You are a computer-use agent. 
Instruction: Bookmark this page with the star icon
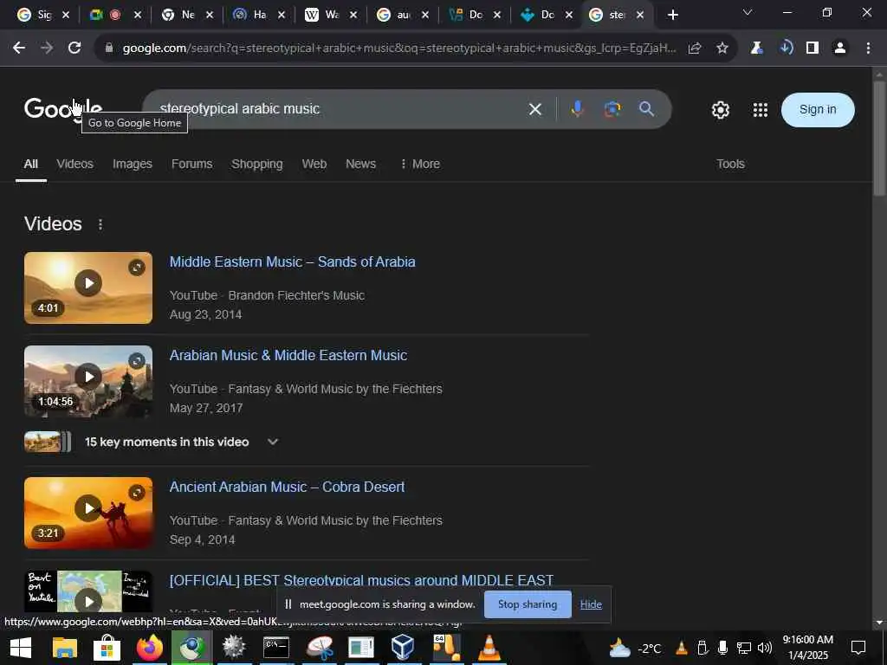tap(722, 48)
